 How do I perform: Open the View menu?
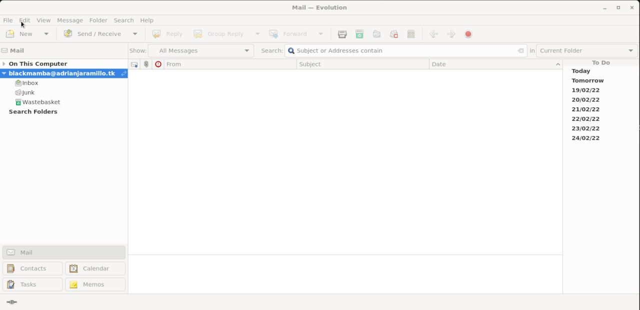pyautogui.click(x=43, y=20)
